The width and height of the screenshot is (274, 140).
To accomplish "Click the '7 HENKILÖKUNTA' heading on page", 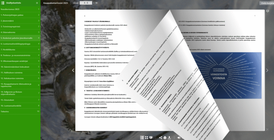I will pos(90,70).
